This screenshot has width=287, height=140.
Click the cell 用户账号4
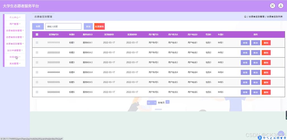pos(153,72)
